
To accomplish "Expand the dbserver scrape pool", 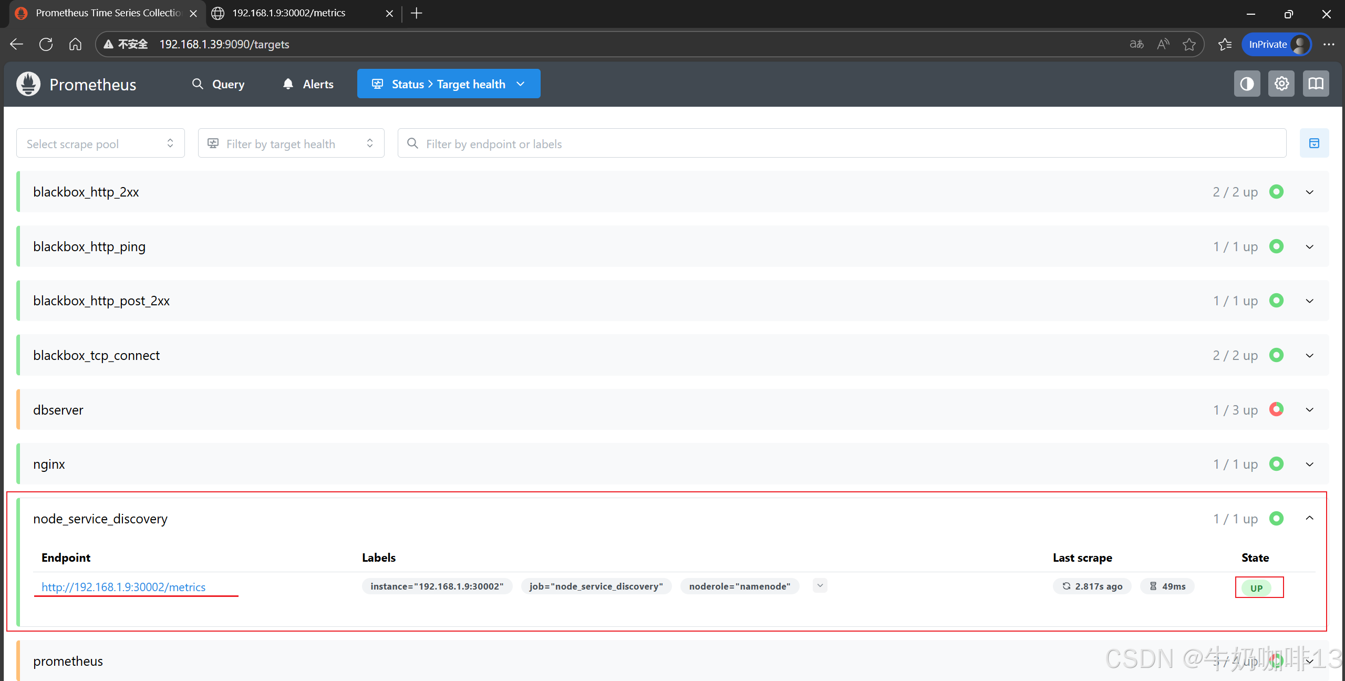I will point(1309,410).
